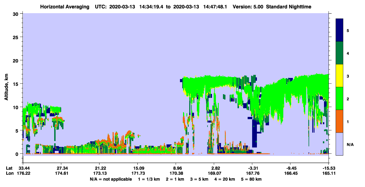Click the longitude value '169.07'
365x187 pixels.
click(x=214, y=174)
